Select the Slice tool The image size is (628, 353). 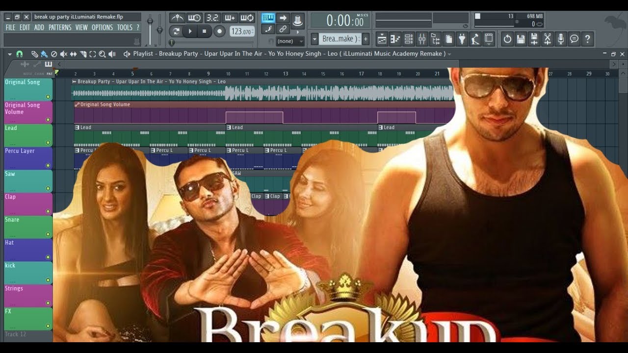click(x=83, y=54)
